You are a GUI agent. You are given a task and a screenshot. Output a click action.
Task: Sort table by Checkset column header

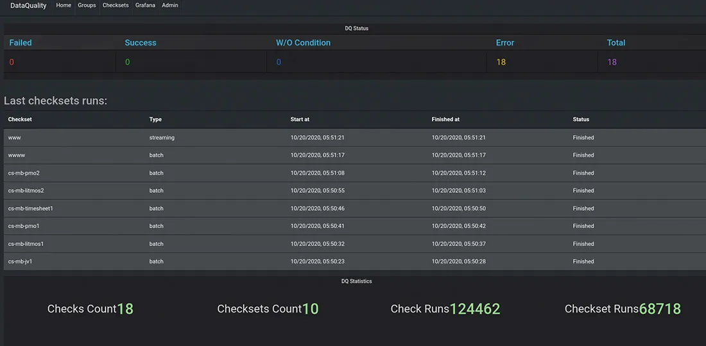[20, 119]
